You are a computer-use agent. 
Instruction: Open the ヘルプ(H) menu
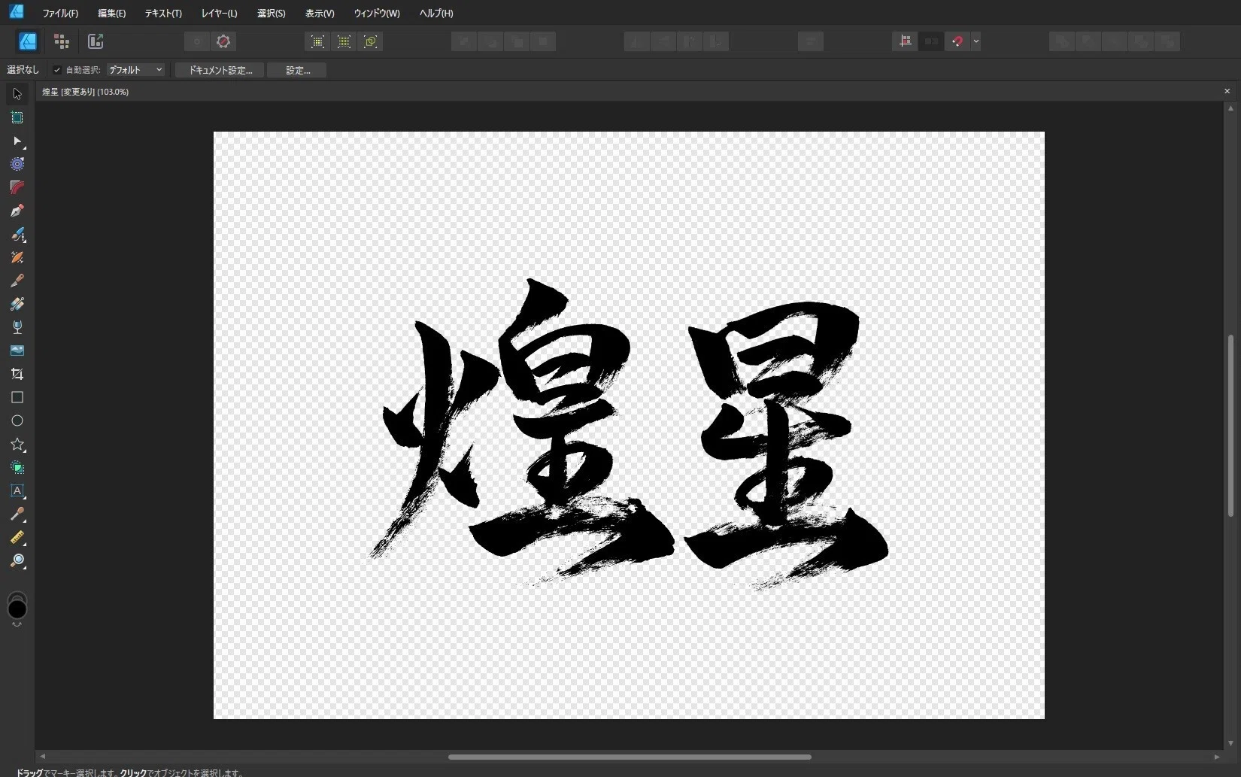pyautogui.click(x=436, y=13)
